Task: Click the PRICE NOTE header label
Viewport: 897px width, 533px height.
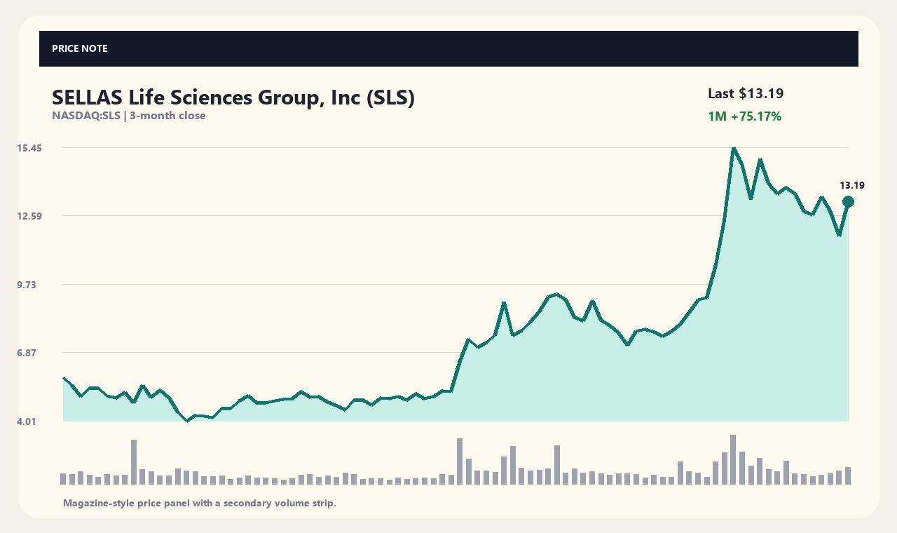Action: click(80, 48)
